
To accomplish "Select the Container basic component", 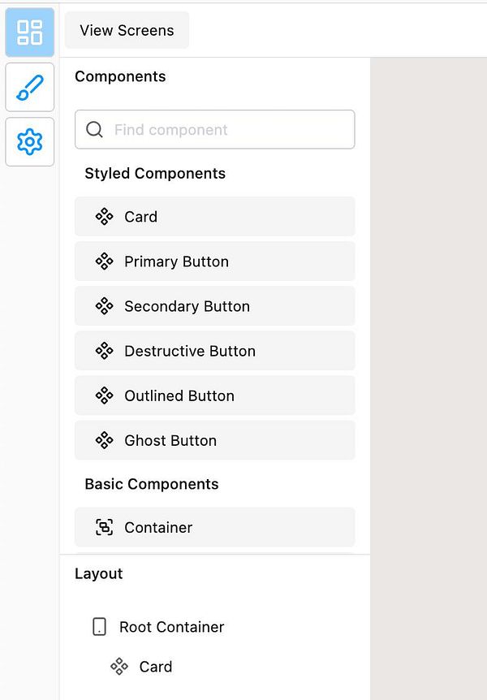I will [215, 527].
